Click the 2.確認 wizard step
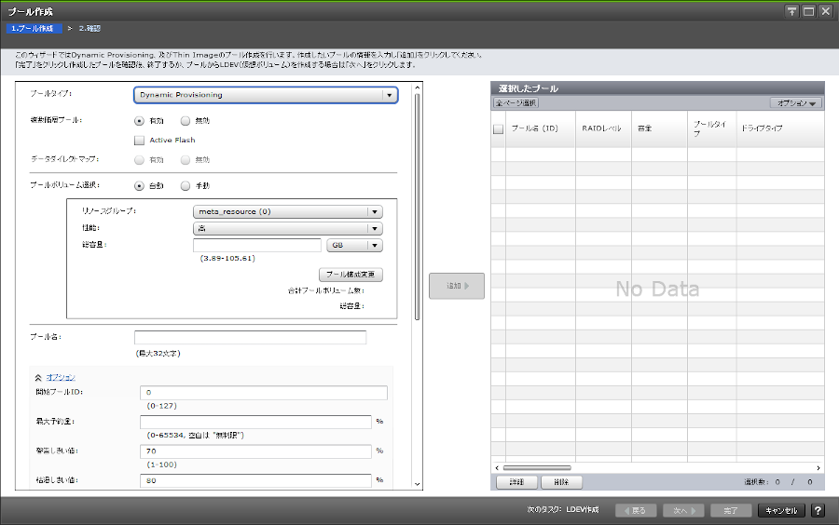The height and width of the screenshot is (525, 839). click(89, 29)
